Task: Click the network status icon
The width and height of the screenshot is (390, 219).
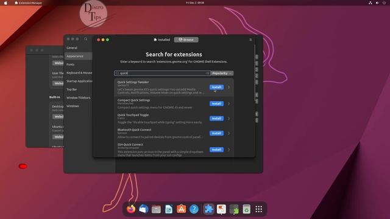Action: (x=370, y=2)
